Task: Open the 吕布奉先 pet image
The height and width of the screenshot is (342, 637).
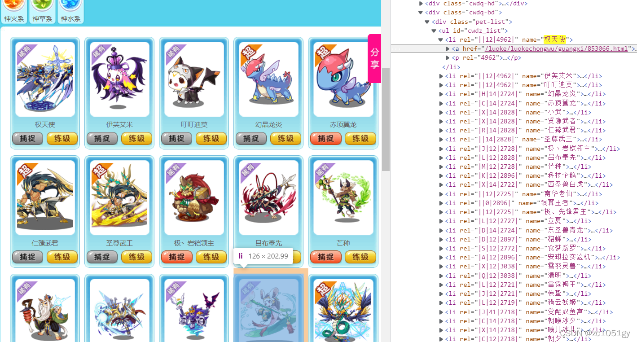Action: click(x=268, y=197)
